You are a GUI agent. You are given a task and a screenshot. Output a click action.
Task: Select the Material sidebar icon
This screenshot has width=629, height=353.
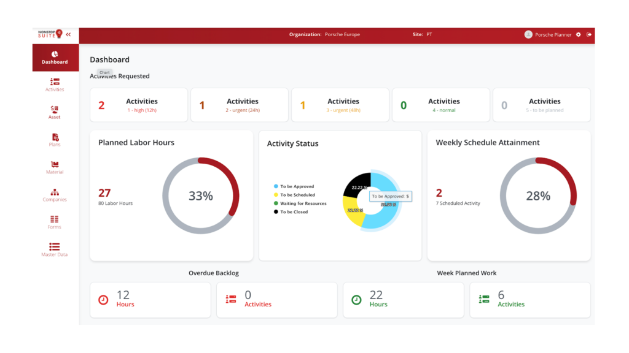[x=55, y=167]
